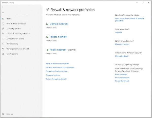Click the Domain network building icon
152x118 pixels.
[x=47, y=24]
